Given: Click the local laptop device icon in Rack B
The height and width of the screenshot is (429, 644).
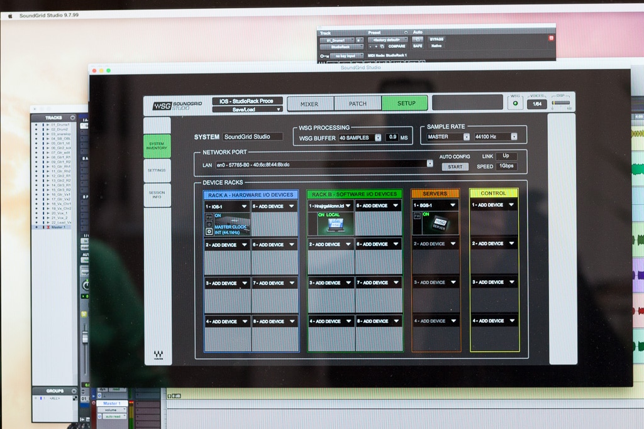Looking at the screenshot, I should 330,223.
